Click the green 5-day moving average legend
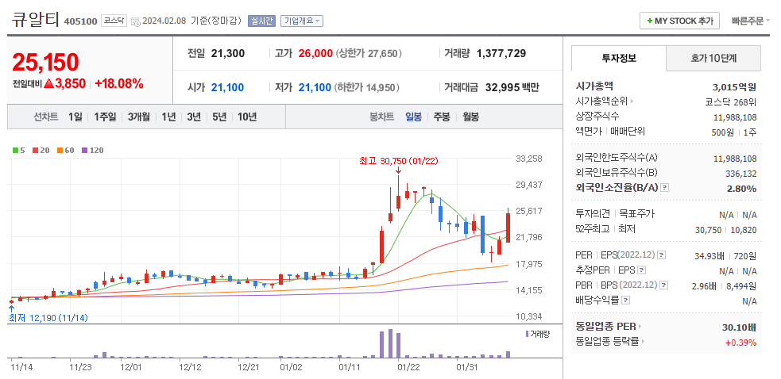 click(x=19, y=150)
